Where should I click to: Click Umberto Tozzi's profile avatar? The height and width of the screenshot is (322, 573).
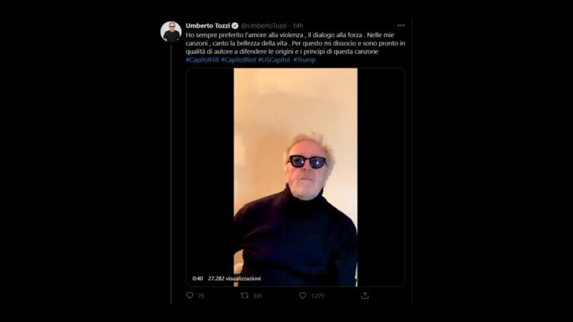point(171,32)
